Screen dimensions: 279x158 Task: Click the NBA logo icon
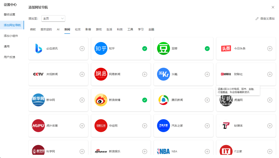coord(163,151)
